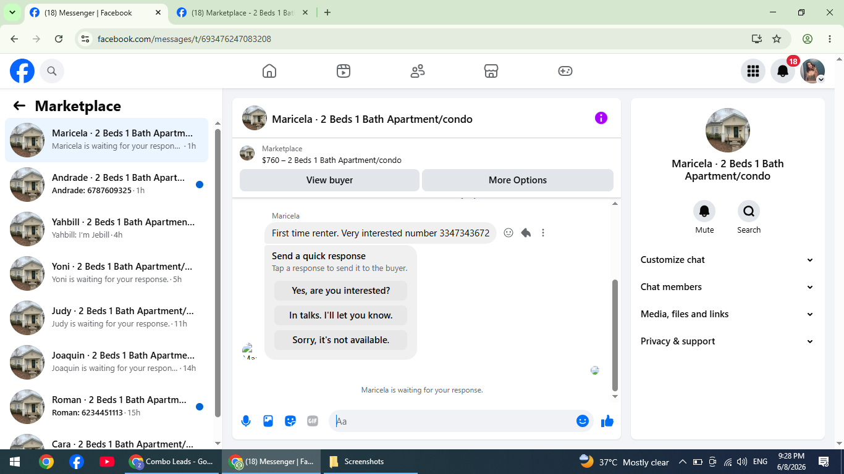This screenshot has height=474, width=844.
Task: Switch to the Messenger | Facebook tab
Action: coord(96,13)
